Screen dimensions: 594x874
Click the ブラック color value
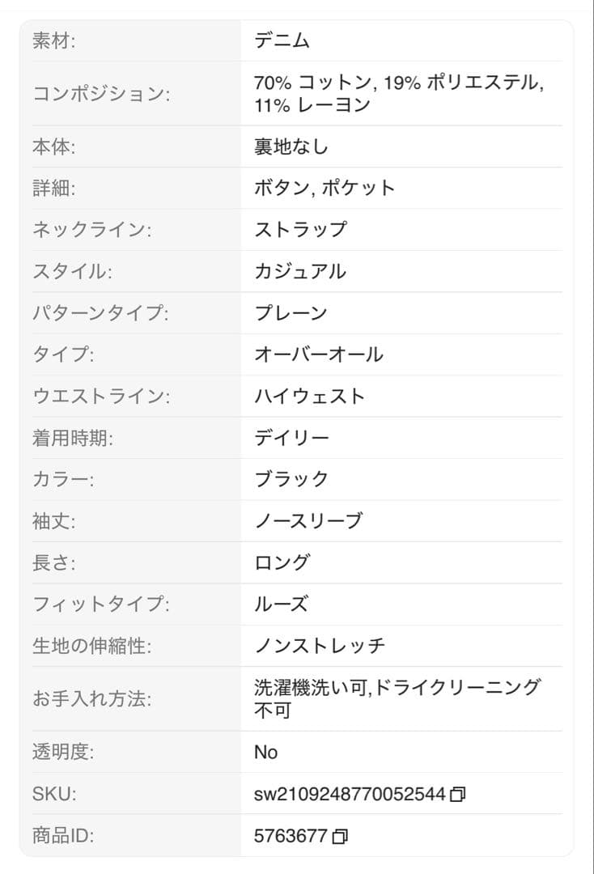pyautogui.click(x=291, y=479)
